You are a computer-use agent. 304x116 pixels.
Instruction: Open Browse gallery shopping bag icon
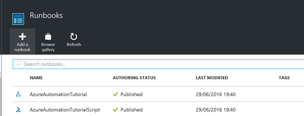click(48, 36)
